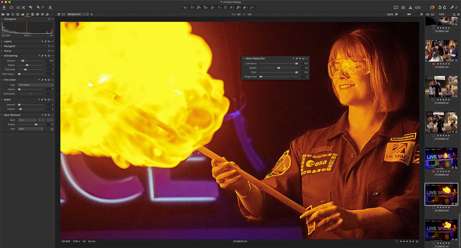Open Noise Reduction panel help question mark

[x=294, y=58]
